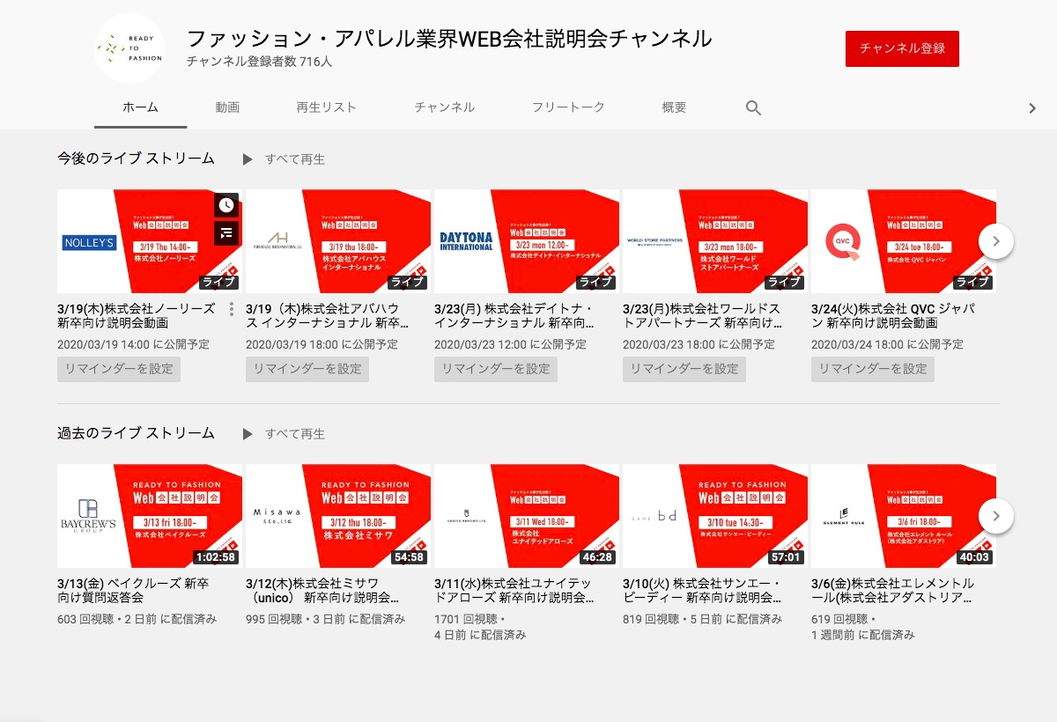Click the subscriber count チャンネル登録者数 716人
The image size is (1057, 722).
pyautogui.click(x=259, y=63)
